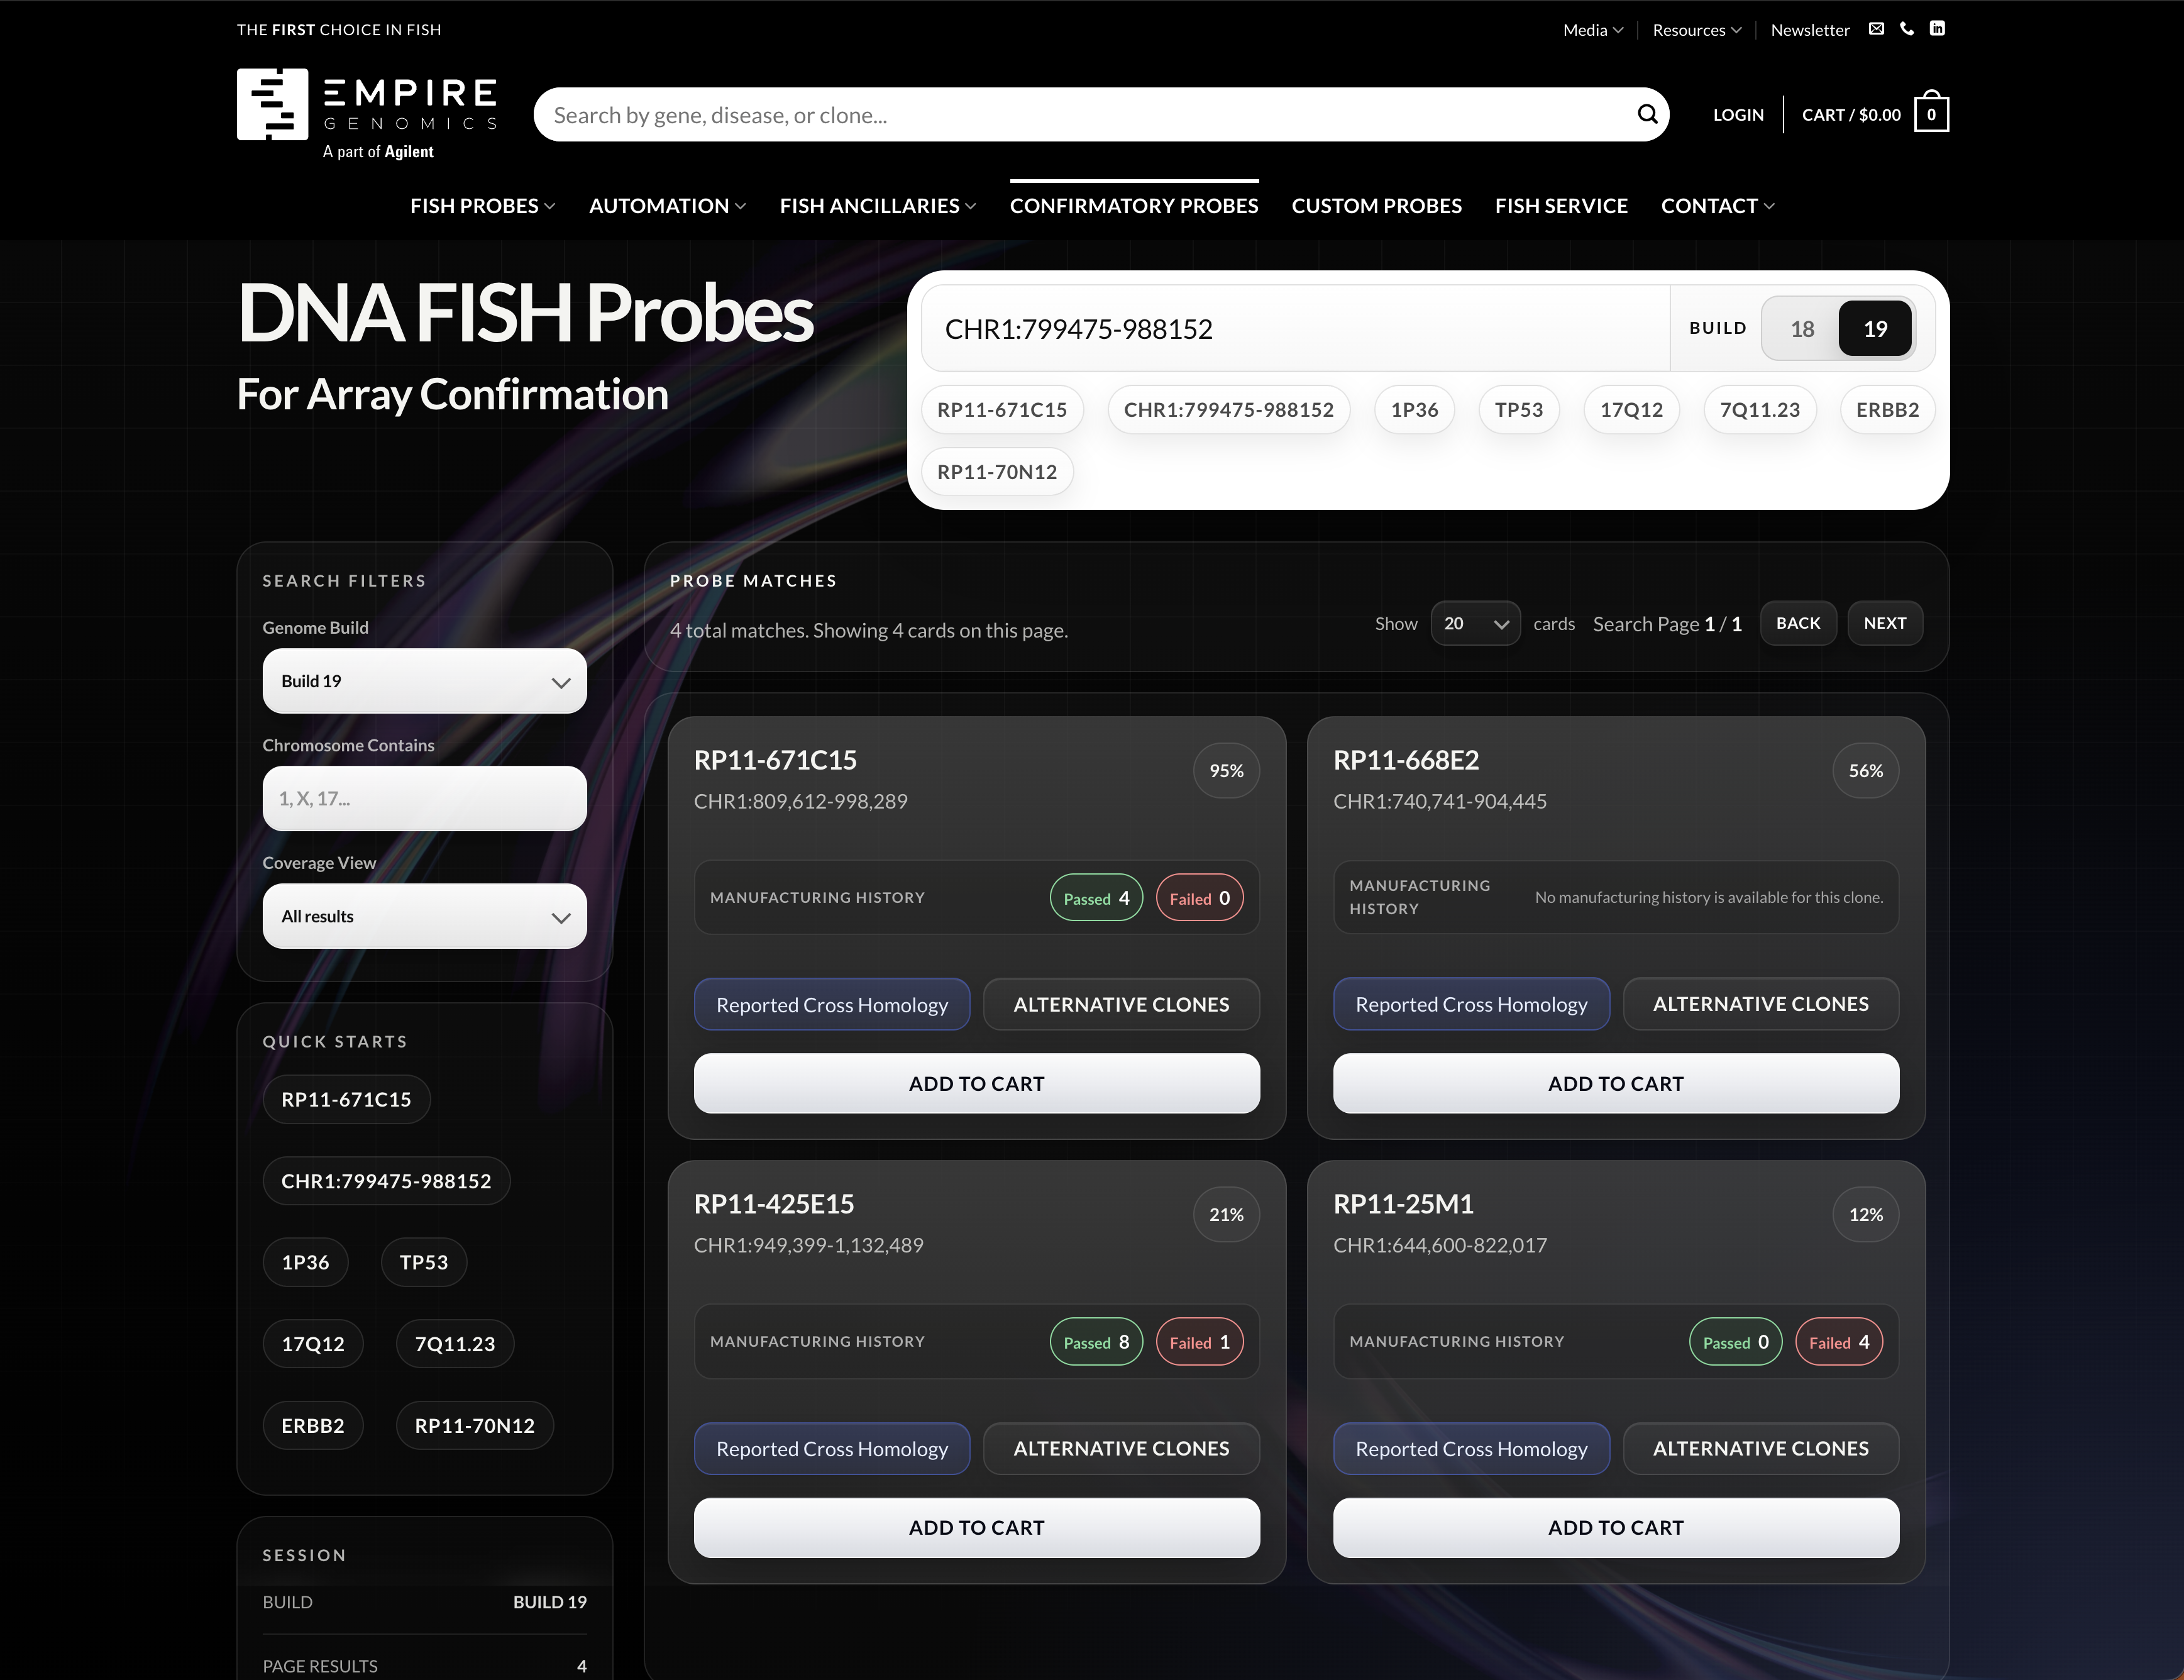Add RP11-668E2 to cart
Viewport: 2184px width, 1680px height.
(x=1616, y=1083)
